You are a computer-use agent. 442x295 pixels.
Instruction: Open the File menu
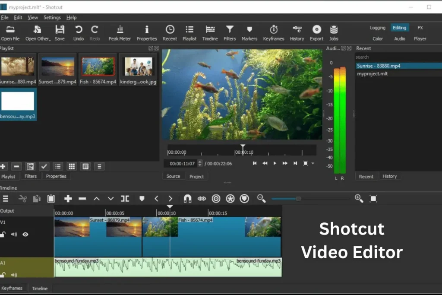tap(5, 17)
